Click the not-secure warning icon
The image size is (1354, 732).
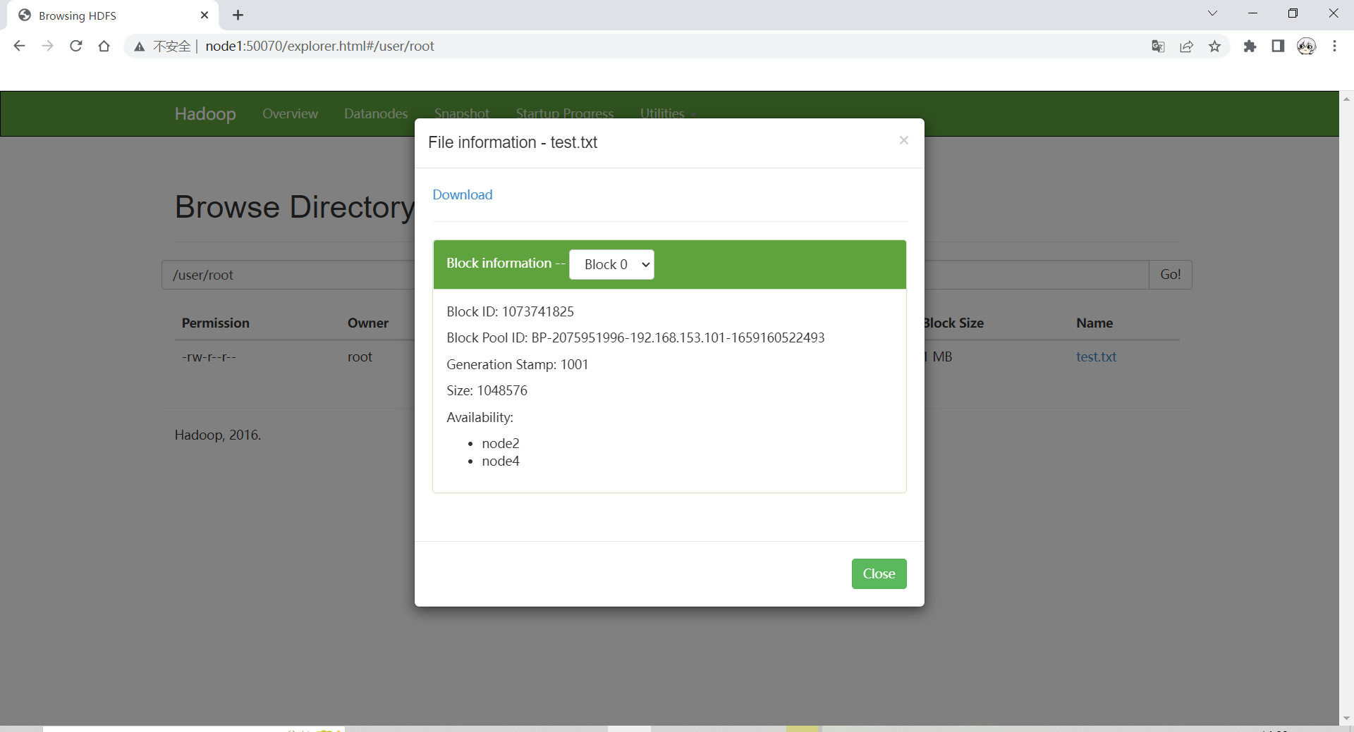click(140, 46)
